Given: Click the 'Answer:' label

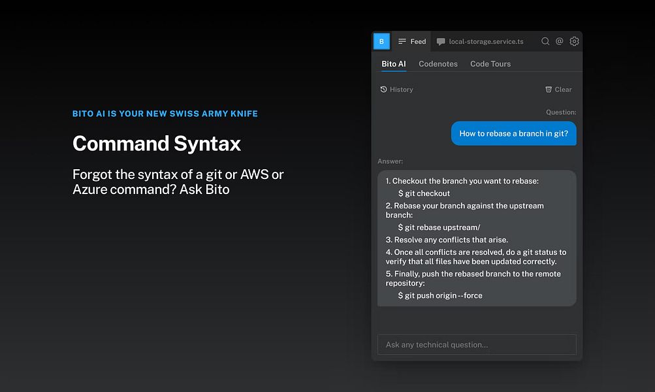Looking at the screenshot, I should click(x=390, y=161).
